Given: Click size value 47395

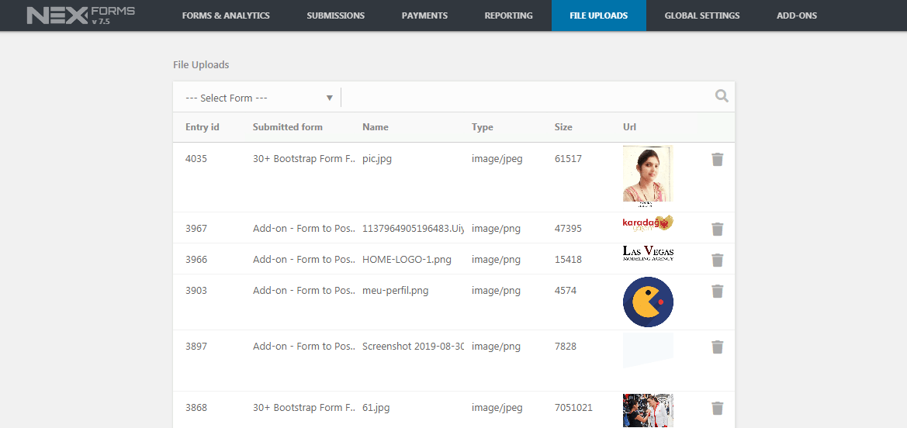Looking at the screenshot, I should tap(568, 229).
